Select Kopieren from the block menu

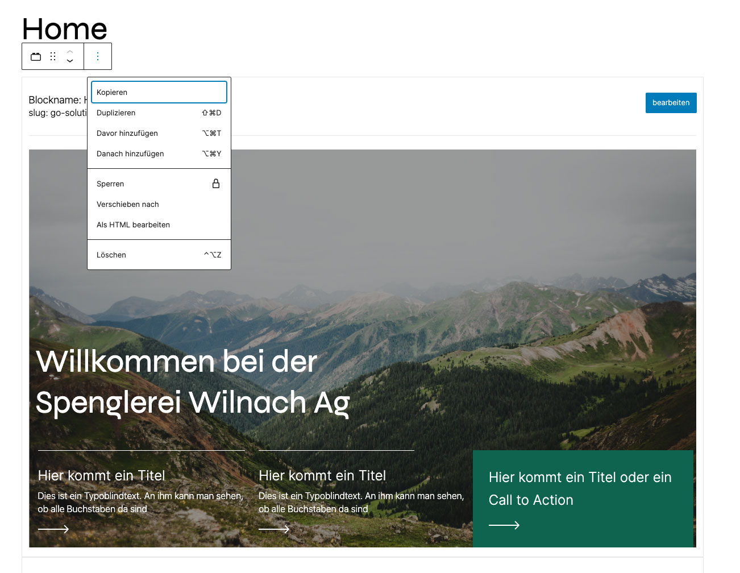pos(159,92)
